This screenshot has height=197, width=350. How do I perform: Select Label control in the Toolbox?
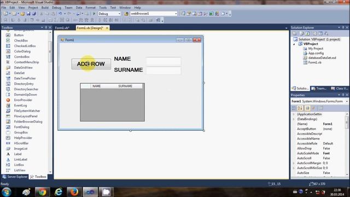[x=17, y=154]
